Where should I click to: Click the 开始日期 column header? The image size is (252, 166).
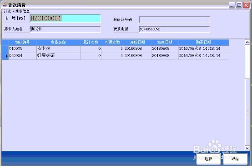click(x=137, y=43)
